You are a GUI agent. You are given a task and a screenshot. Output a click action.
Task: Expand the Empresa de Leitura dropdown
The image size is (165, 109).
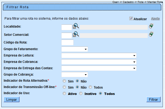[x=99, y=55]
